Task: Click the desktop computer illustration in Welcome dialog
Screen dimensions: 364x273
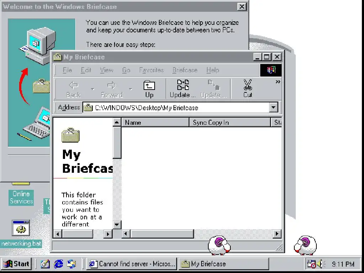Action: (x=38, y=45)
